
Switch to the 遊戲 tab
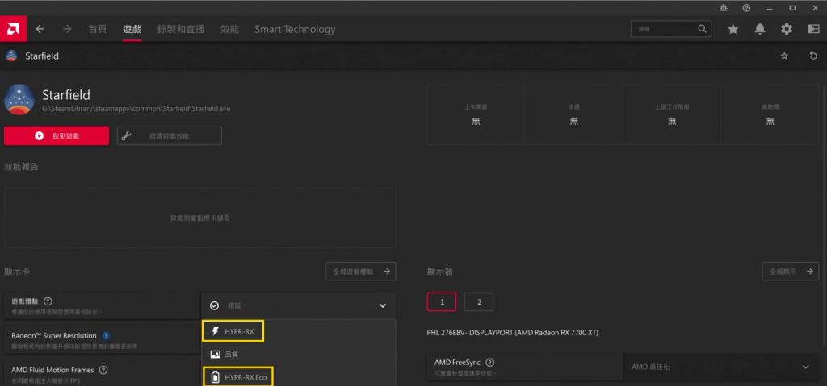132,29
